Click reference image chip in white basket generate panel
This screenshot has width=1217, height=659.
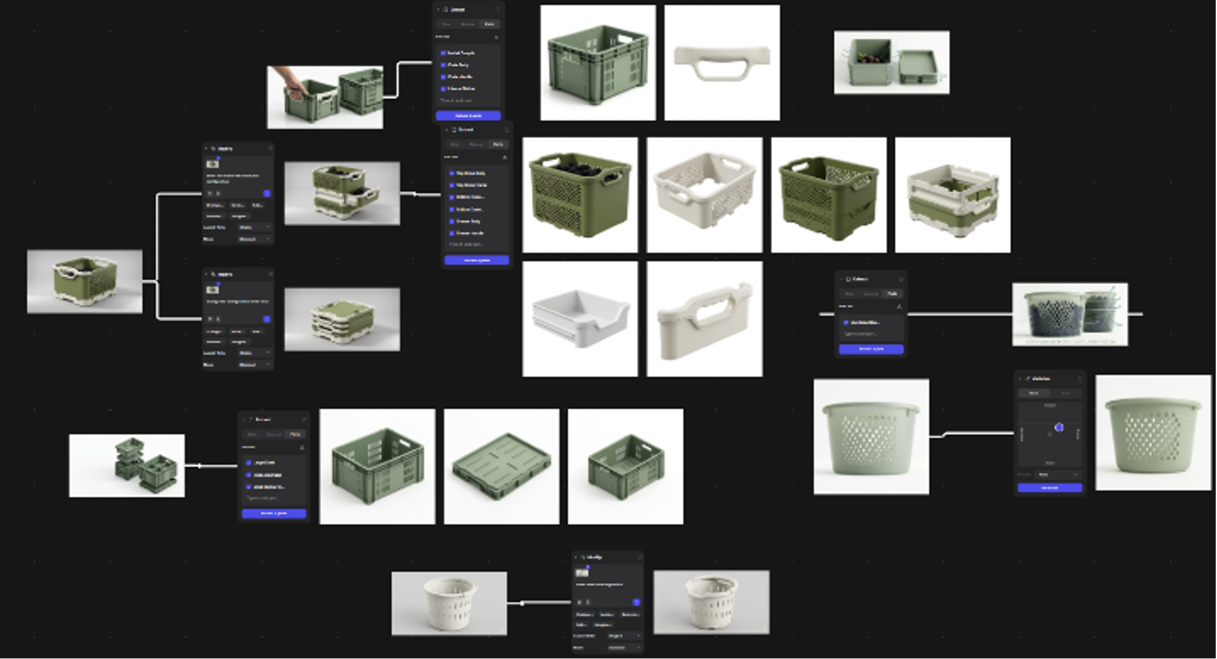[x=582, y=572]
